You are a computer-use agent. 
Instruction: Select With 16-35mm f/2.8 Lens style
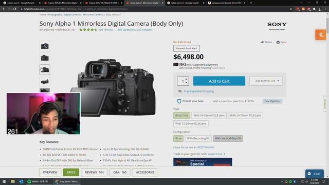[209, 115]
